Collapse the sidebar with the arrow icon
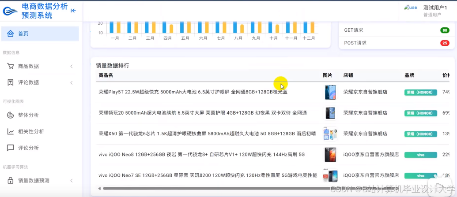 pyautogui.click(x=73, y=11)
